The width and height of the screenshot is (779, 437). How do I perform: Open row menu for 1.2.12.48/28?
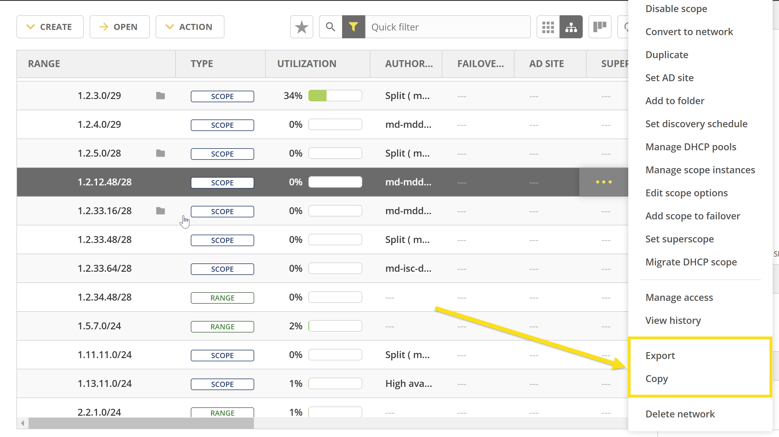(603, 182)
